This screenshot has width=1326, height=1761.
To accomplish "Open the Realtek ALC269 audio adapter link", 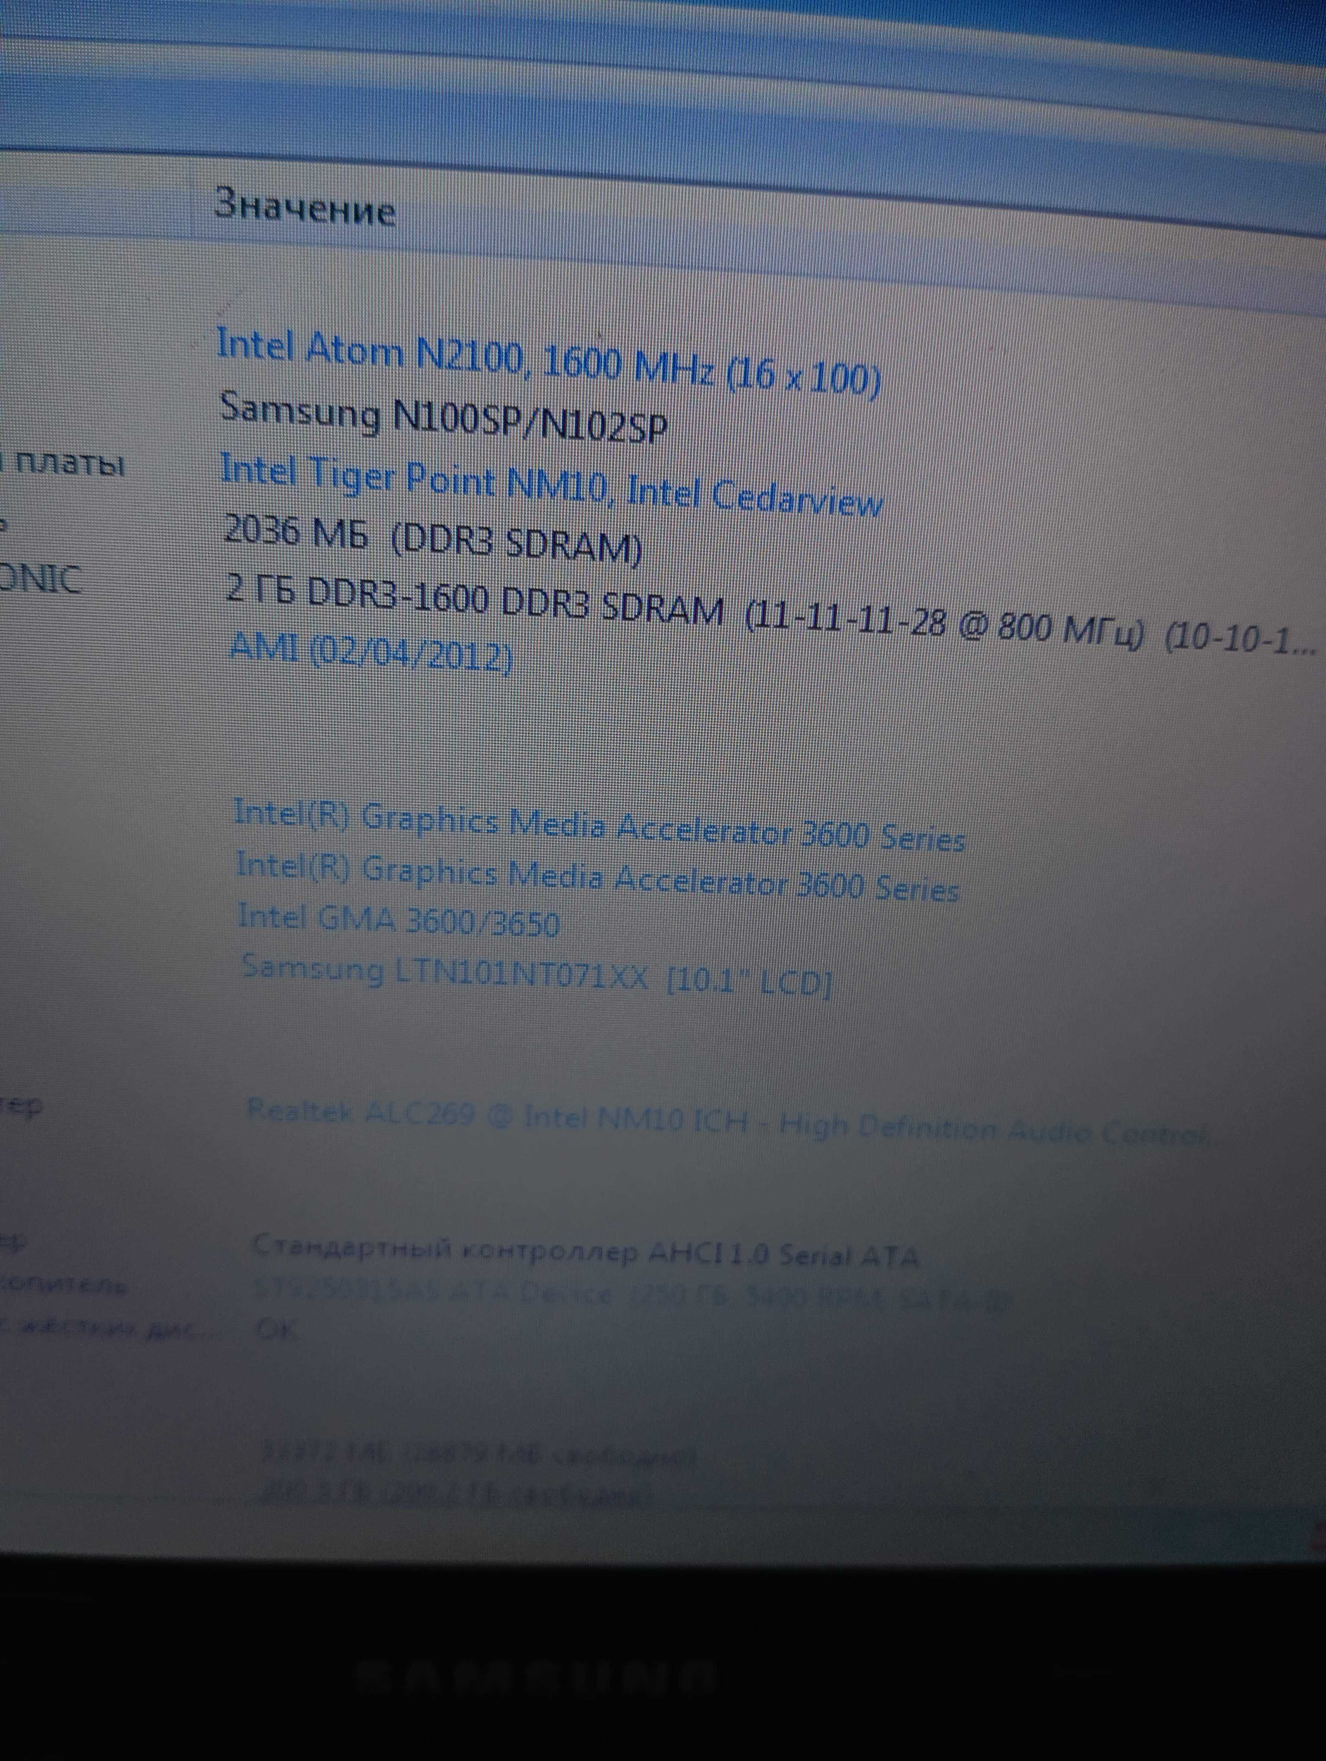I will point(727,1122).
